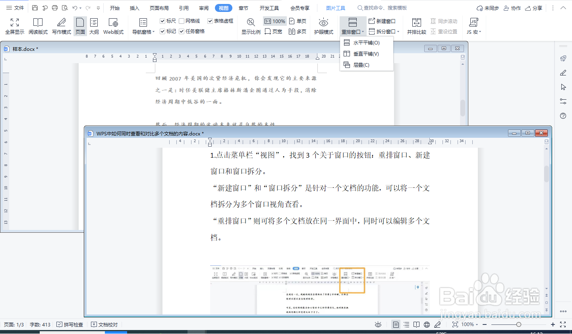The height and width of the screenshot is (334, 572).
Task: Toggle spell check (拼写检查) in status bar
Action: click(70, 324)
